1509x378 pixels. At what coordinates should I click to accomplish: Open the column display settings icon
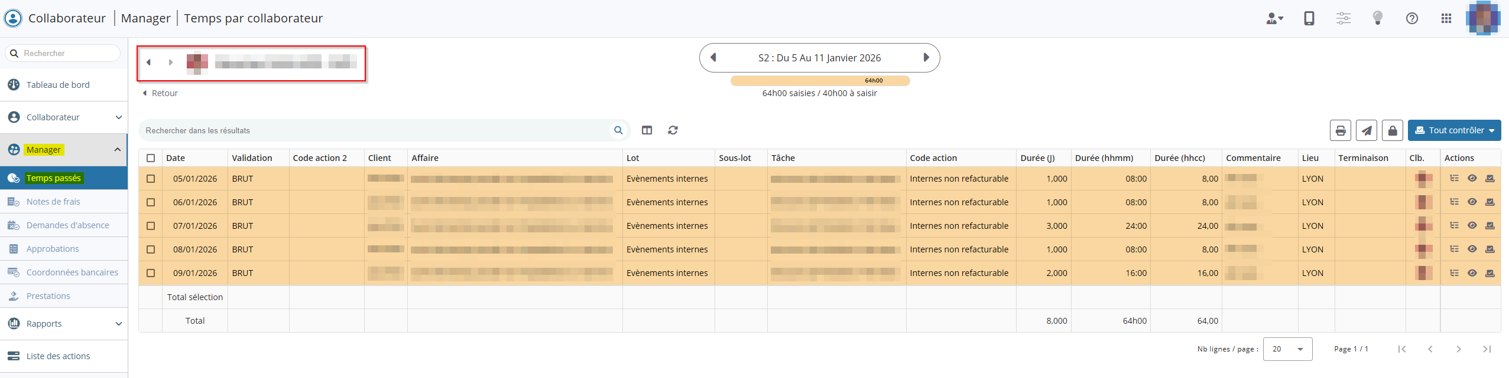(647, 130)
